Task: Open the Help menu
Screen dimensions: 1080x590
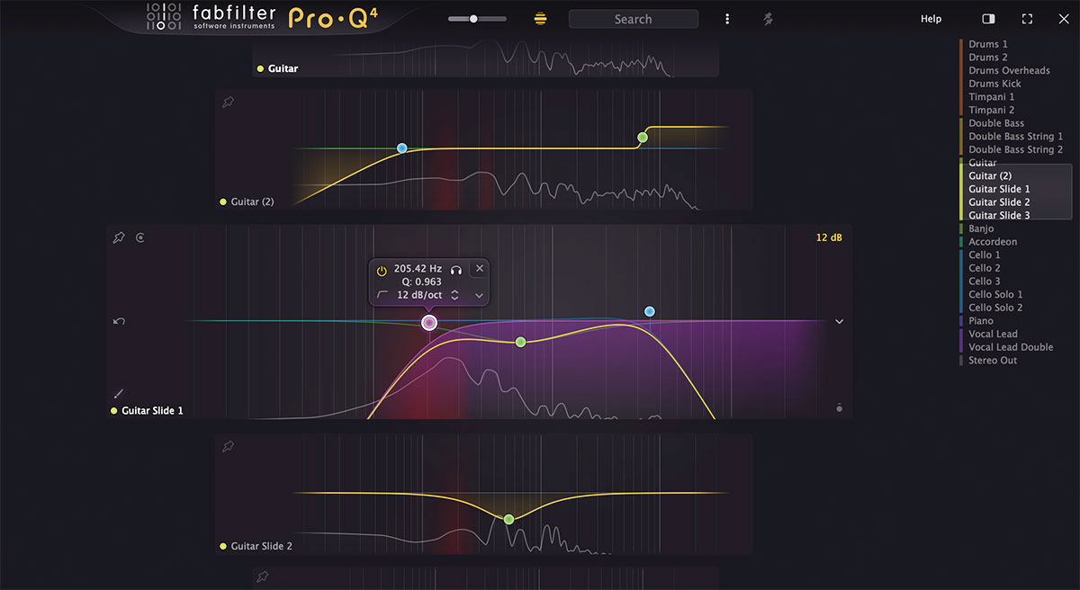Action: (931, 19)
